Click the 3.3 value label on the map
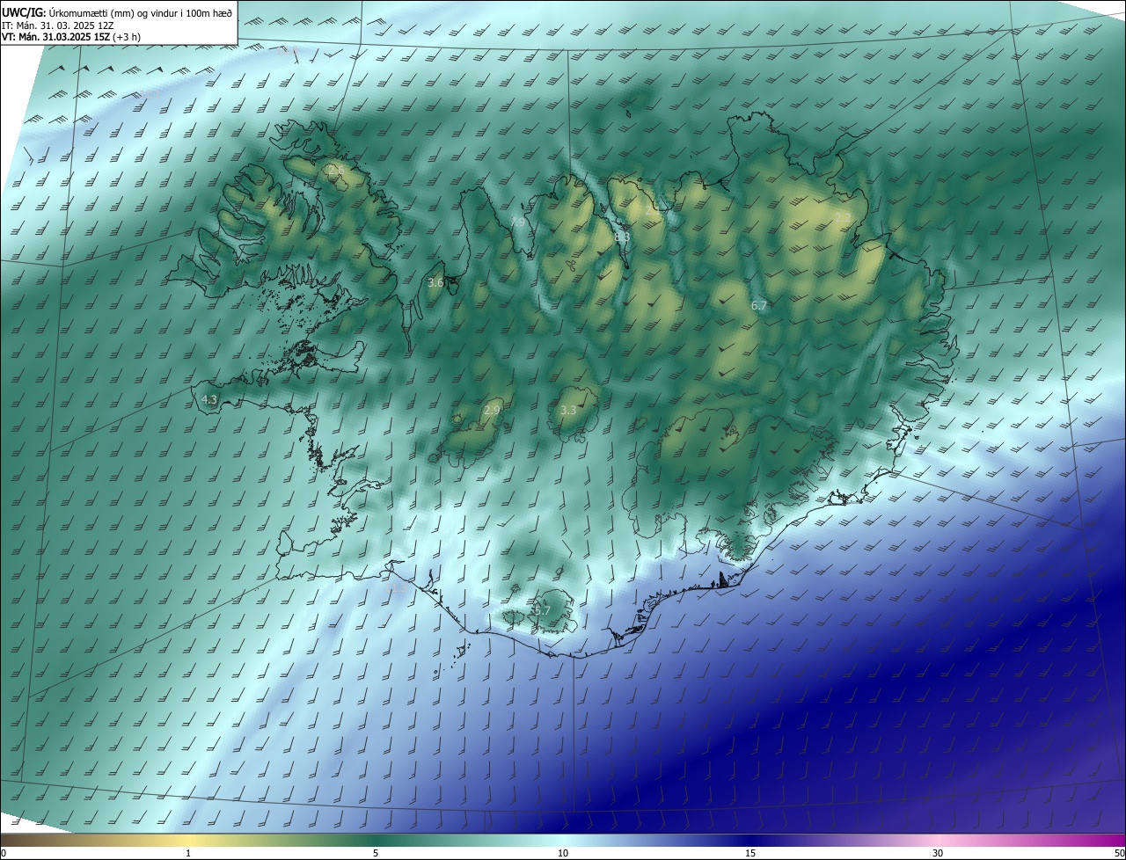The width and height of the screenshot is (1126, 860). pos(568,410)
